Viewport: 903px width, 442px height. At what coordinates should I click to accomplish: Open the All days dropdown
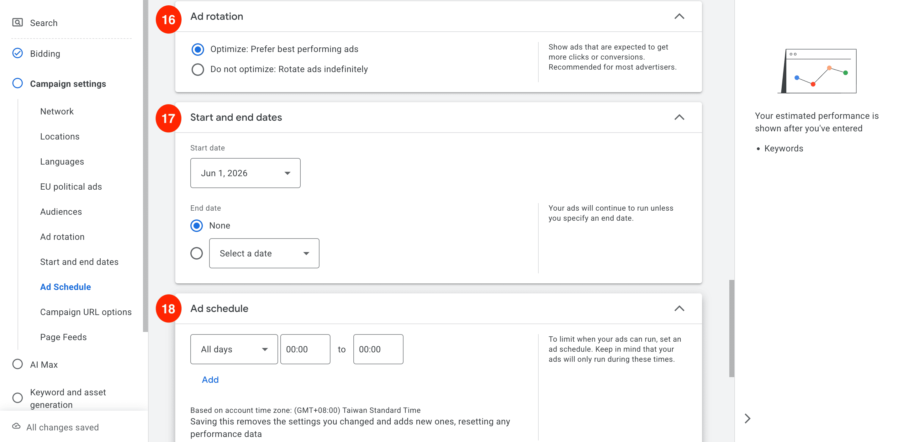(234, 349)
